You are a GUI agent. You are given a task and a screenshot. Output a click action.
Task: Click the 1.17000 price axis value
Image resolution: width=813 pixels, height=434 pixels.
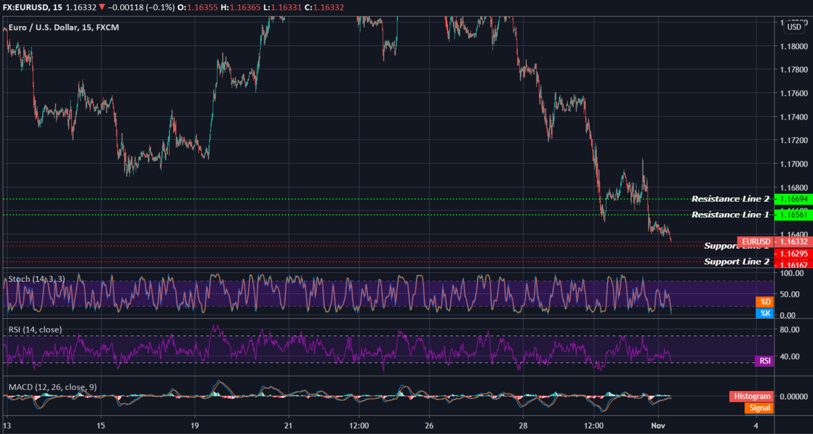pyautogui.click(x=794, y=164)
